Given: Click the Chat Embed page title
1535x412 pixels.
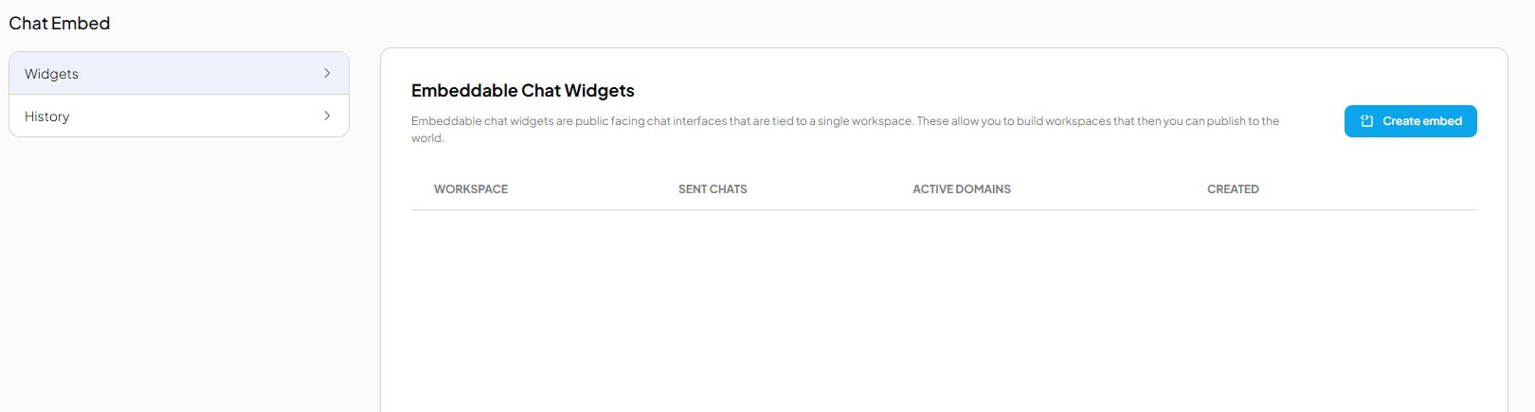Looking at the screenshot, I should (60, 23).
